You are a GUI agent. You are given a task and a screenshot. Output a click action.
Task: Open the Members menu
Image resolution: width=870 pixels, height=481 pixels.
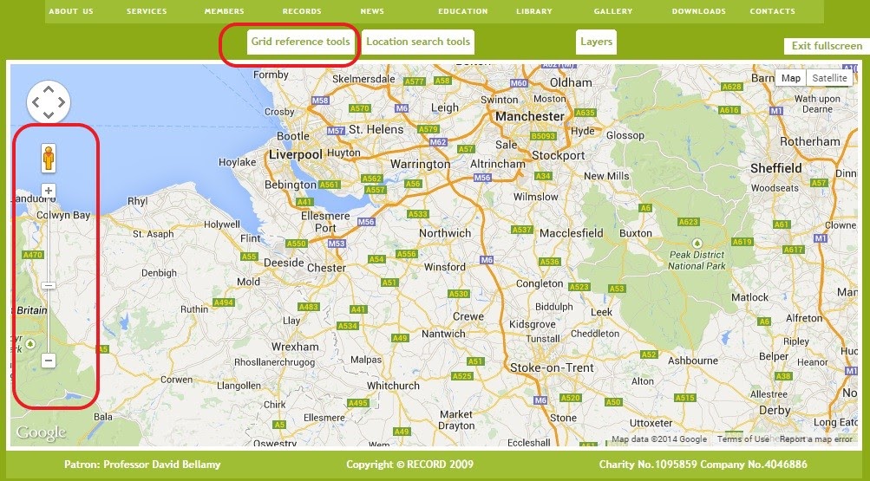click(224, 11)
